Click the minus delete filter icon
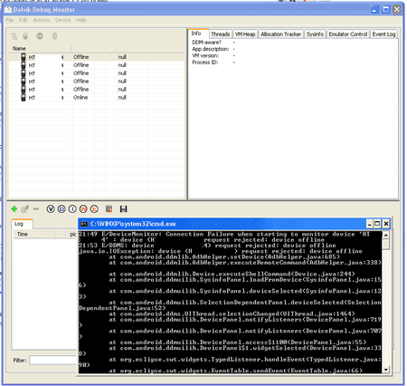407x386 pixels. 36,209
